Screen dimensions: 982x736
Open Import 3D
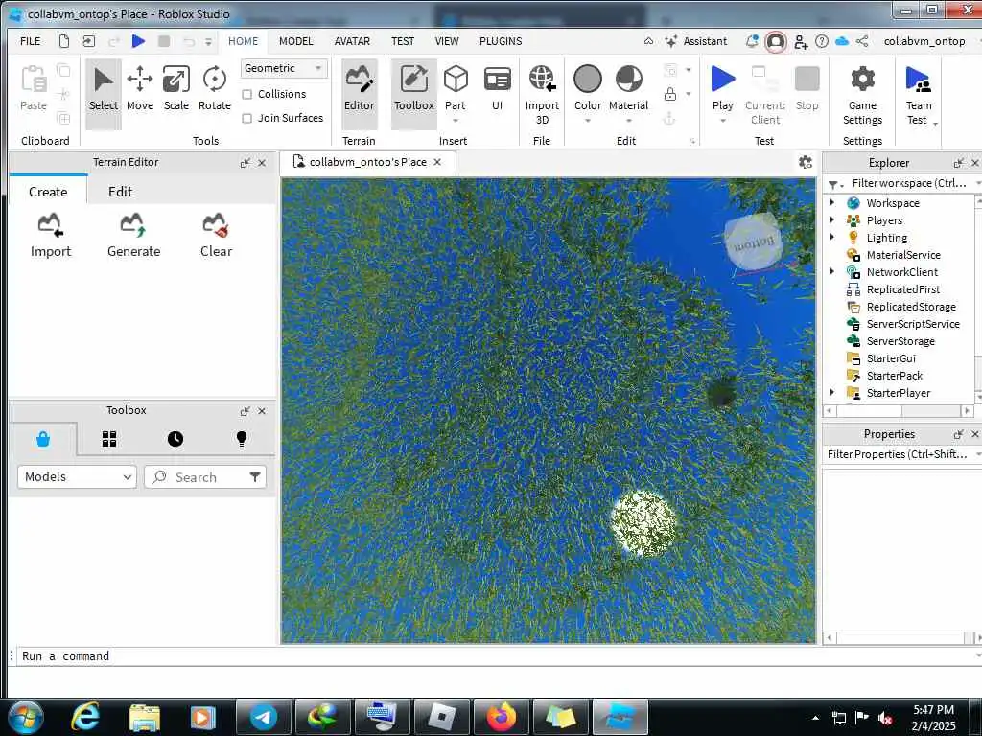(543, 95)
